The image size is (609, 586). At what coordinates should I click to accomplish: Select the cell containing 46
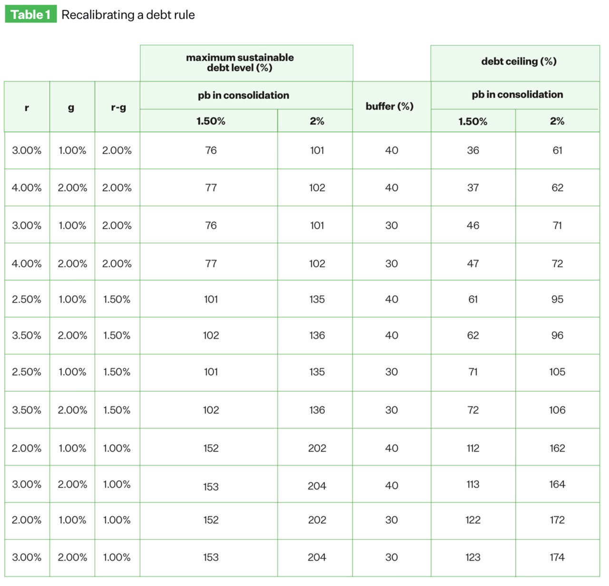[473, 225]
